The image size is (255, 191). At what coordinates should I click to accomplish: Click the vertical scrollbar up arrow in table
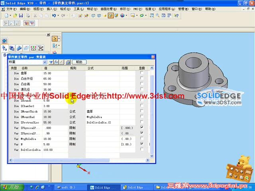(152, 68)
